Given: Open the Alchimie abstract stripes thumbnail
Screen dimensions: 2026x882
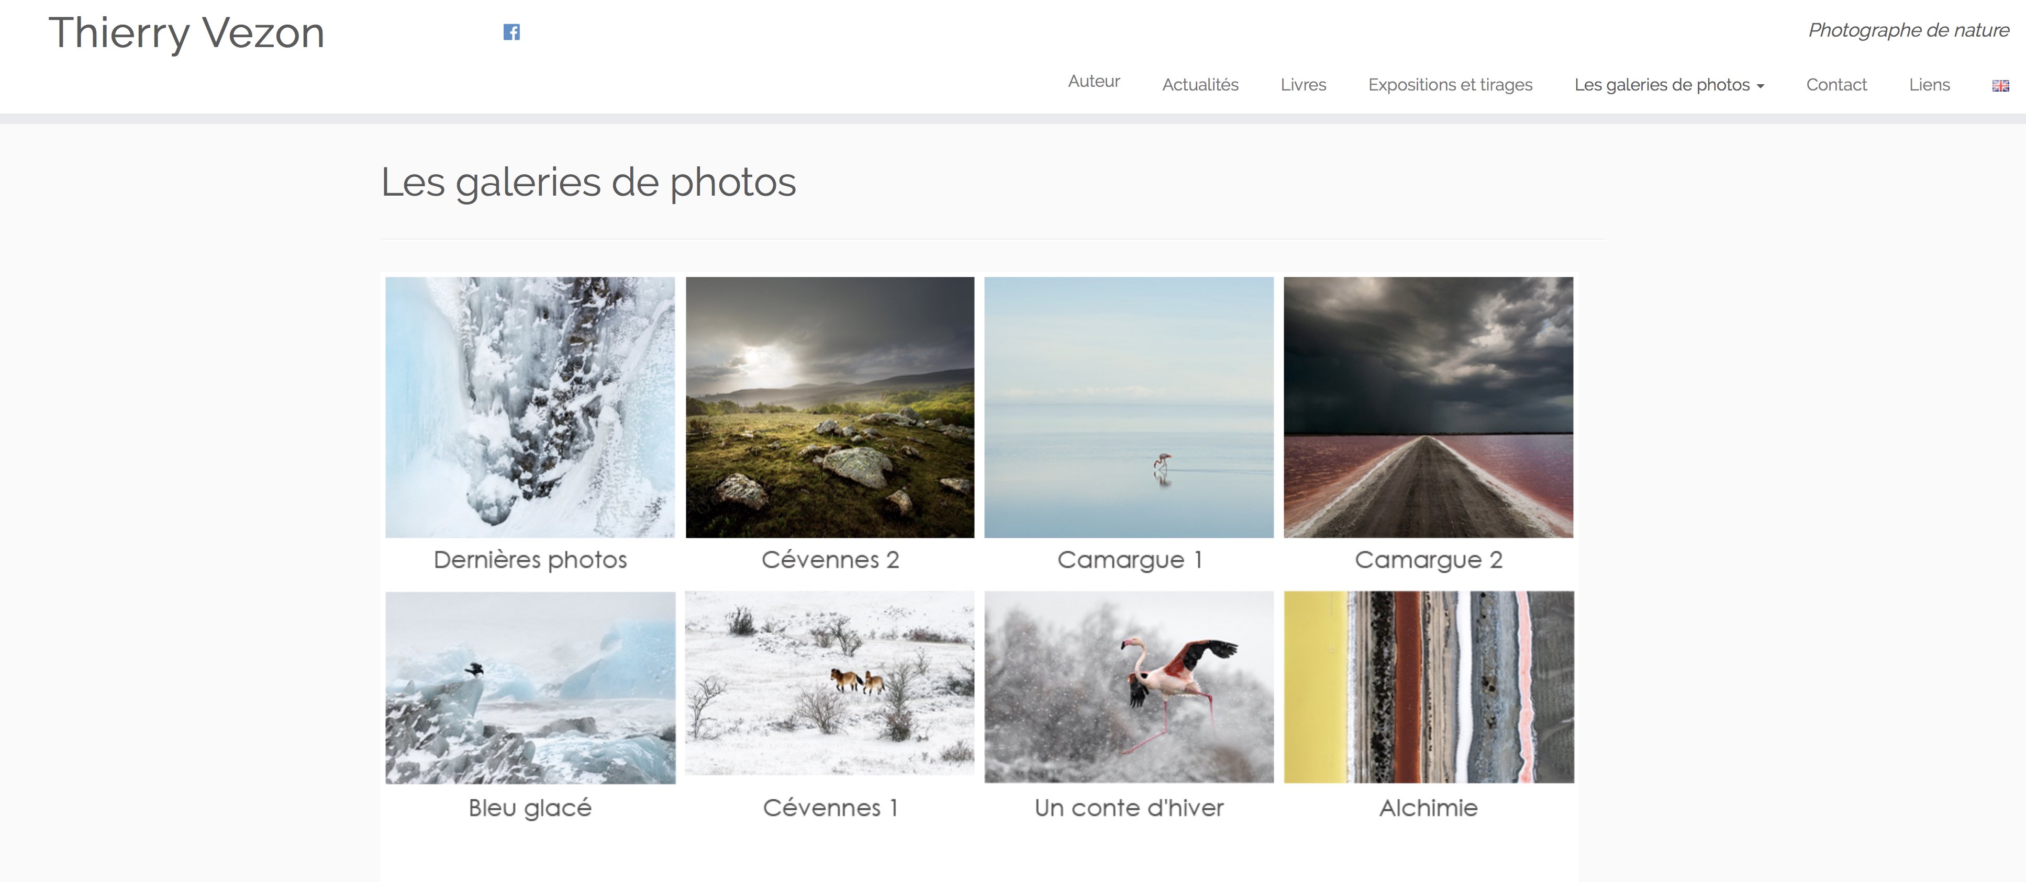Looking at the screenshot, I should [1428, 687].
